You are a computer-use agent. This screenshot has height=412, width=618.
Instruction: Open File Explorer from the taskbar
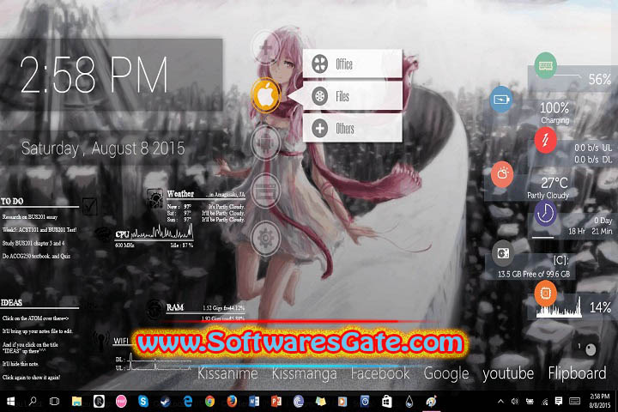[76, 402]
